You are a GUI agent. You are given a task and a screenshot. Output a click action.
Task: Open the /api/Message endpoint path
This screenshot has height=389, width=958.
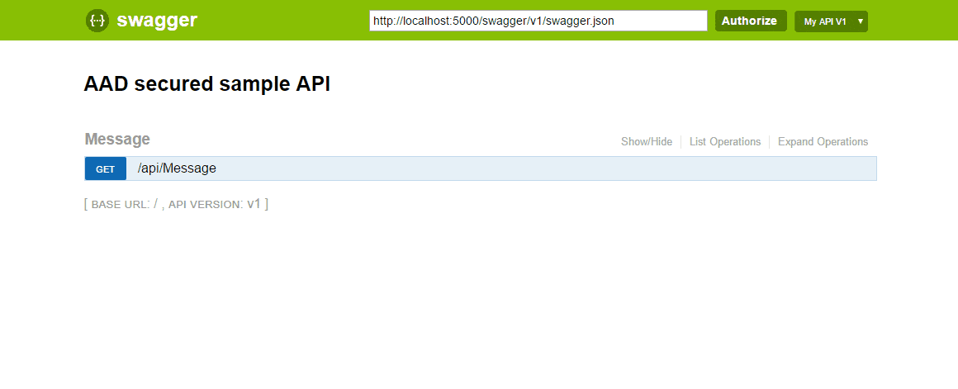[177, 168]
